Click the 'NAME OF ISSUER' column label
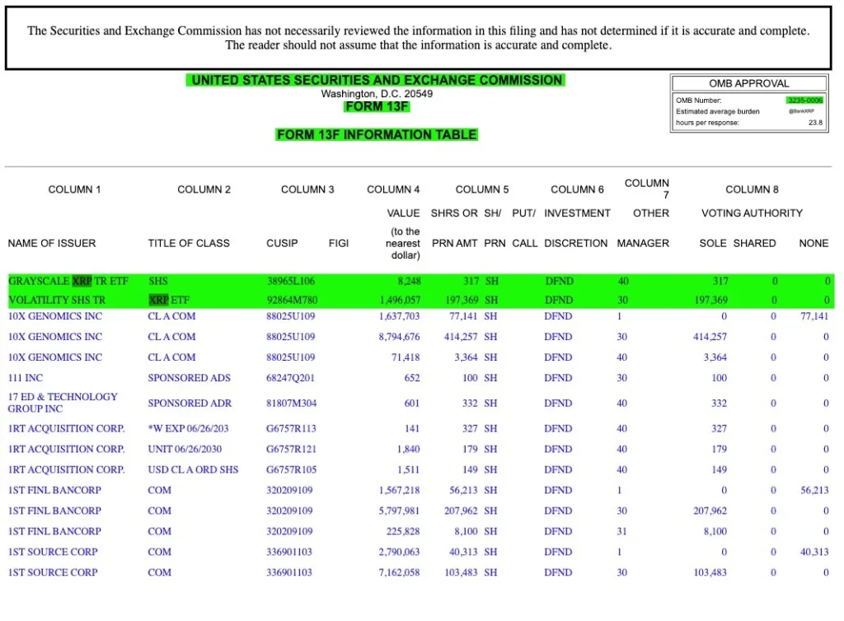The height and width of the screenshot is (621, 844). (x=52, y=243)
